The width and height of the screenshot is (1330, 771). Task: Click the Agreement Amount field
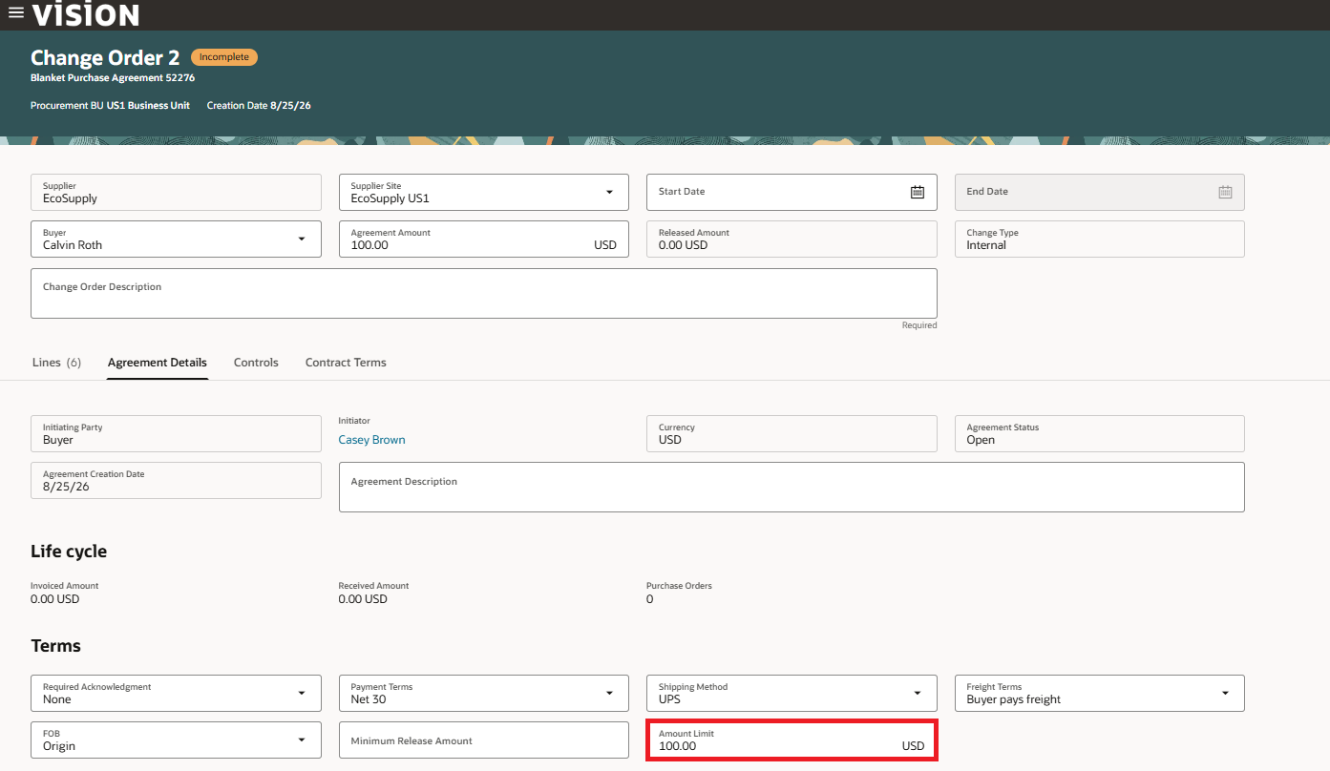(x=484, y=239)
